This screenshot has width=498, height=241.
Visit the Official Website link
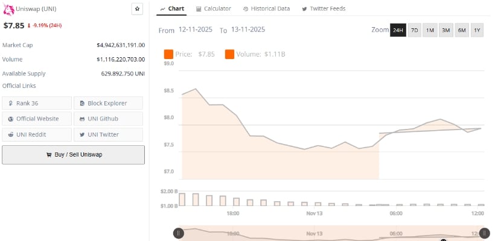[37, 119]
